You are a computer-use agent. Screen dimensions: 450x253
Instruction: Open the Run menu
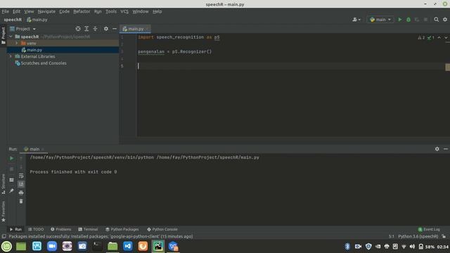pos(98,11)
